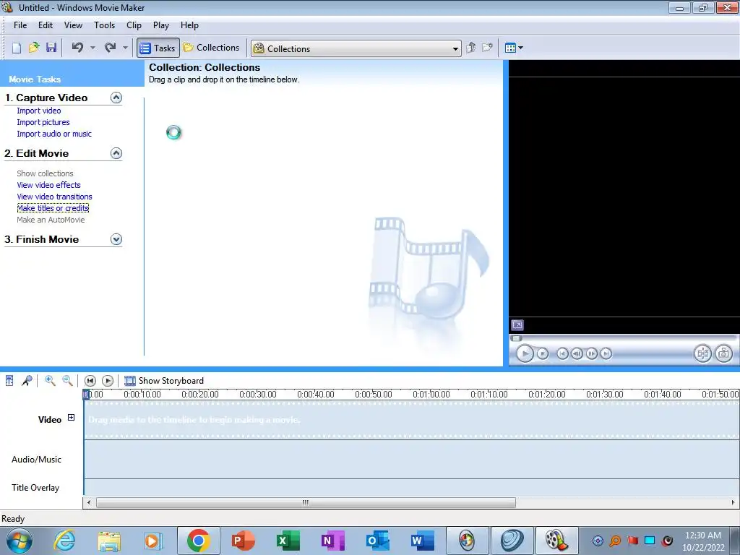This screenshot has height=555, width=740.
Task: Open the View menu
Action: pyautogui.click(x=73, y=25)
